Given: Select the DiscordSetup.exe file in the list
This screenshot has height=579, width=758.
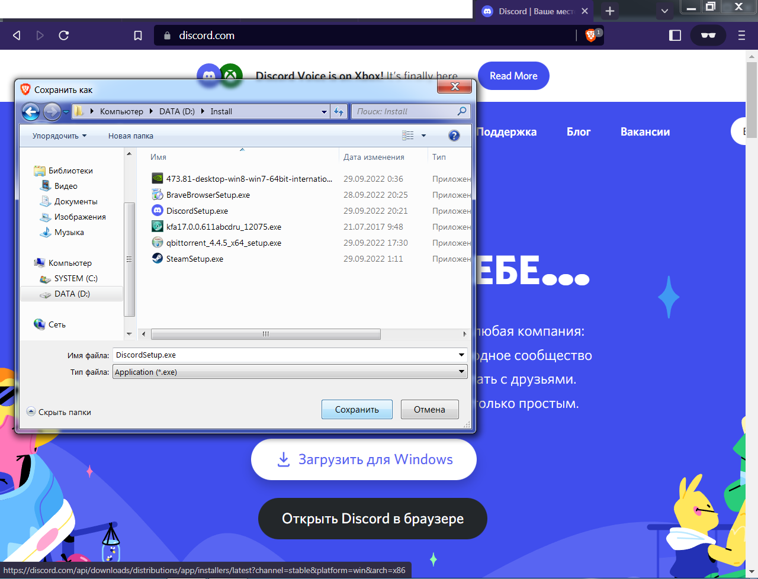Looking at the screenshot, I should [x=190, y=211].
